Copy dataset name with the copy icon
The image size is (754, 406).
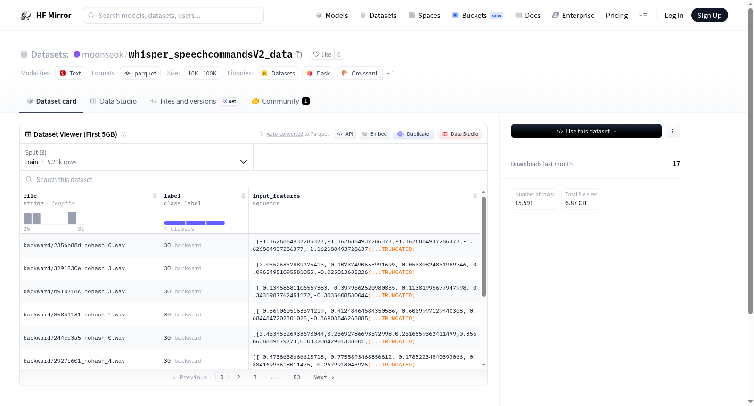coord(299,54)
